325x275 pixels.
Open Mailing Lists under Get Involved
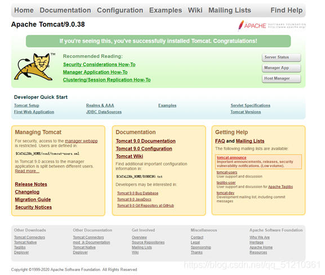tap(142, 247)
